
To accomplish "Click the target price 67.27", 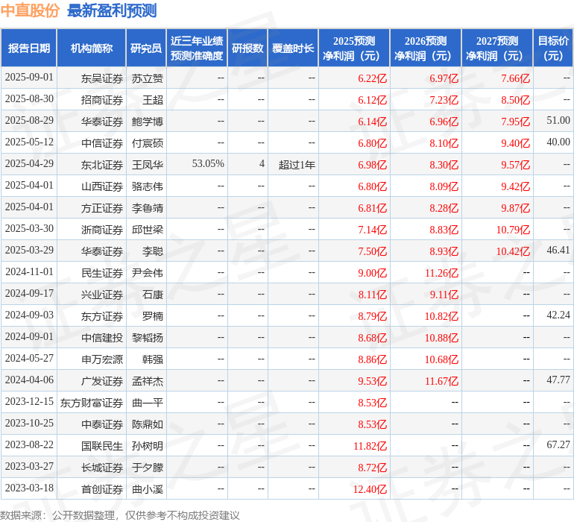I will click(x=558, y=444).
